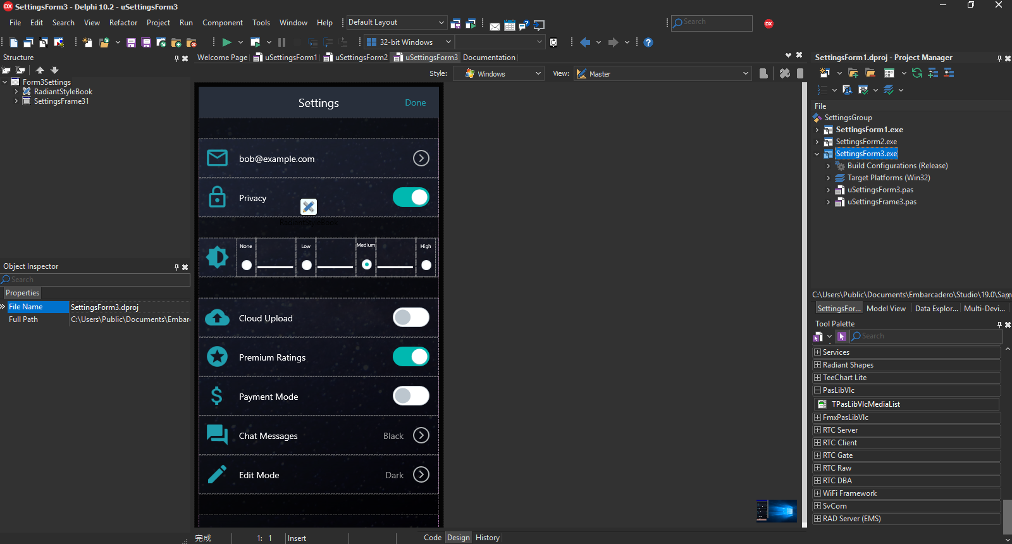Click the blue Help question mark icon
The height and width of the screenshot is (544, 1012).
[x=648, y=42]
